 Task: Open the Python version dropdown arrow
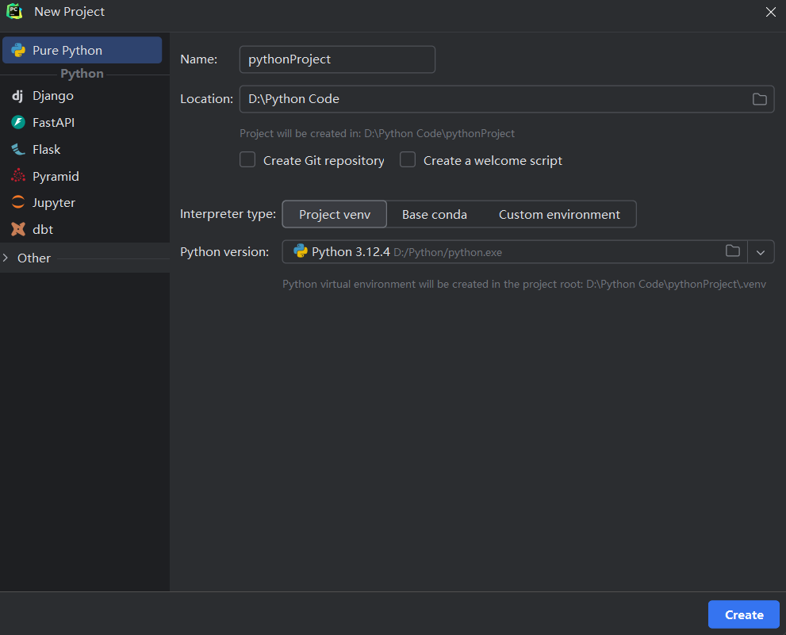[761, 252]
